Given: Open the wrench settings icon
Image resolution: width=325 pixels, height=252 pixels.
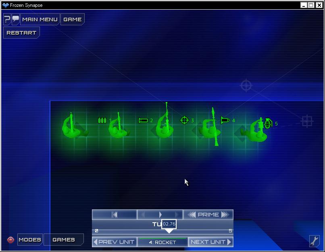Looking at the screenshot, I should coord(315,241).
